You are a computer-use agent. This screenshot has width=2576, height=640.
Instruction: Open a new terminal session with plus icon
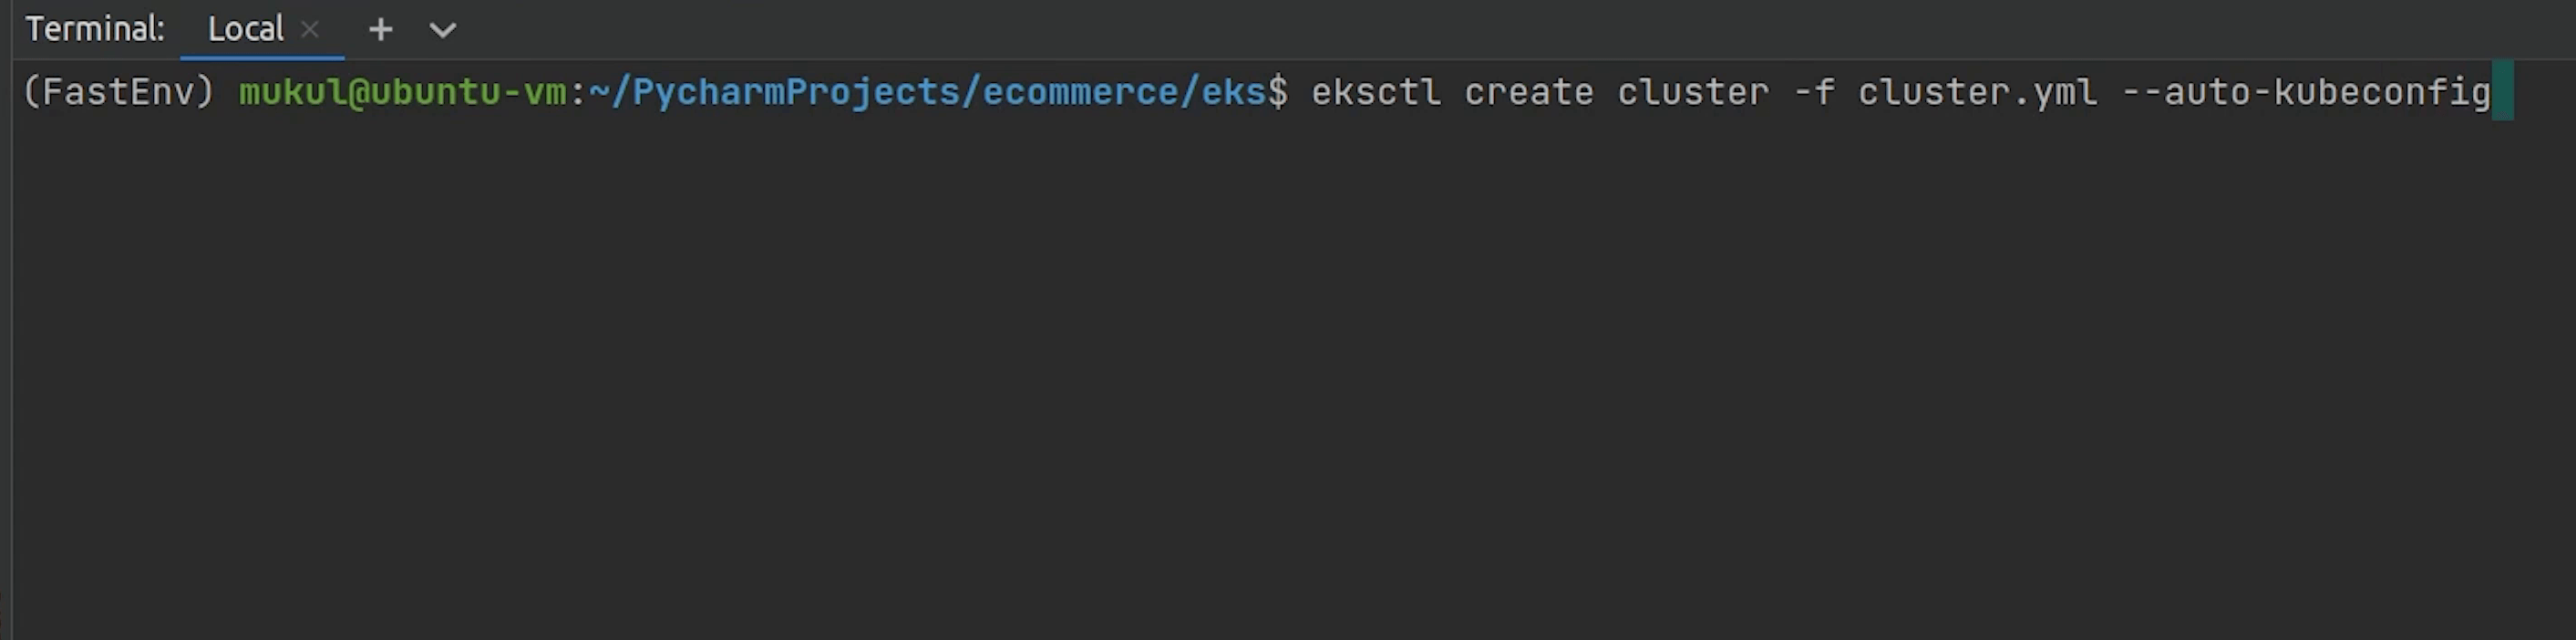[380, 30]
